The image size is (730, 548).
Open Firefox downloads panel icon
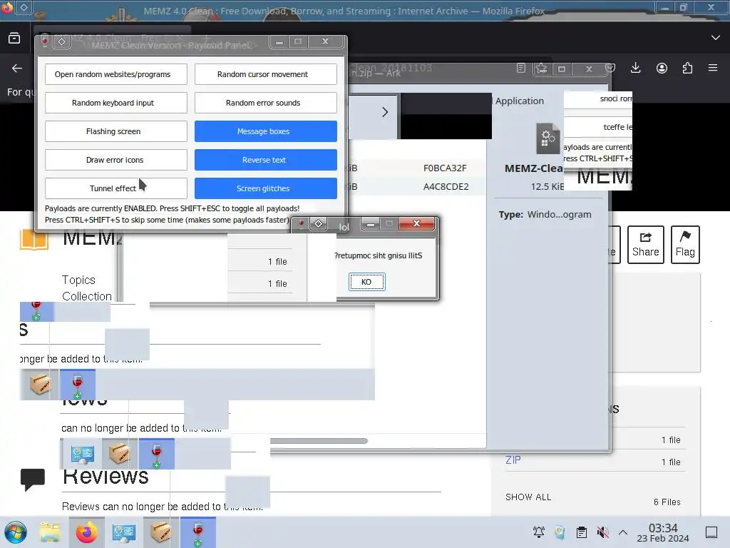click(635, 68)
